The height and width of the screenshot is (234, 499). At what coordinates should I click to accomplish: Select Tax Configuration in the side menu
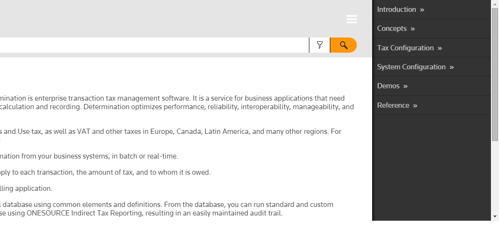tap(405, 48)
